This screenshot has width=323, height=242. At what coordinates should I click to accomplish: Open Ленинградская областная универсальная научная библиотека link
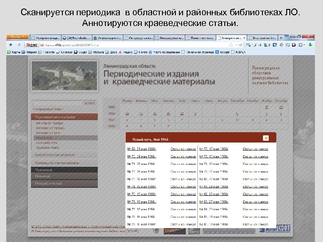pyautogui.click(x=270, y=75)
